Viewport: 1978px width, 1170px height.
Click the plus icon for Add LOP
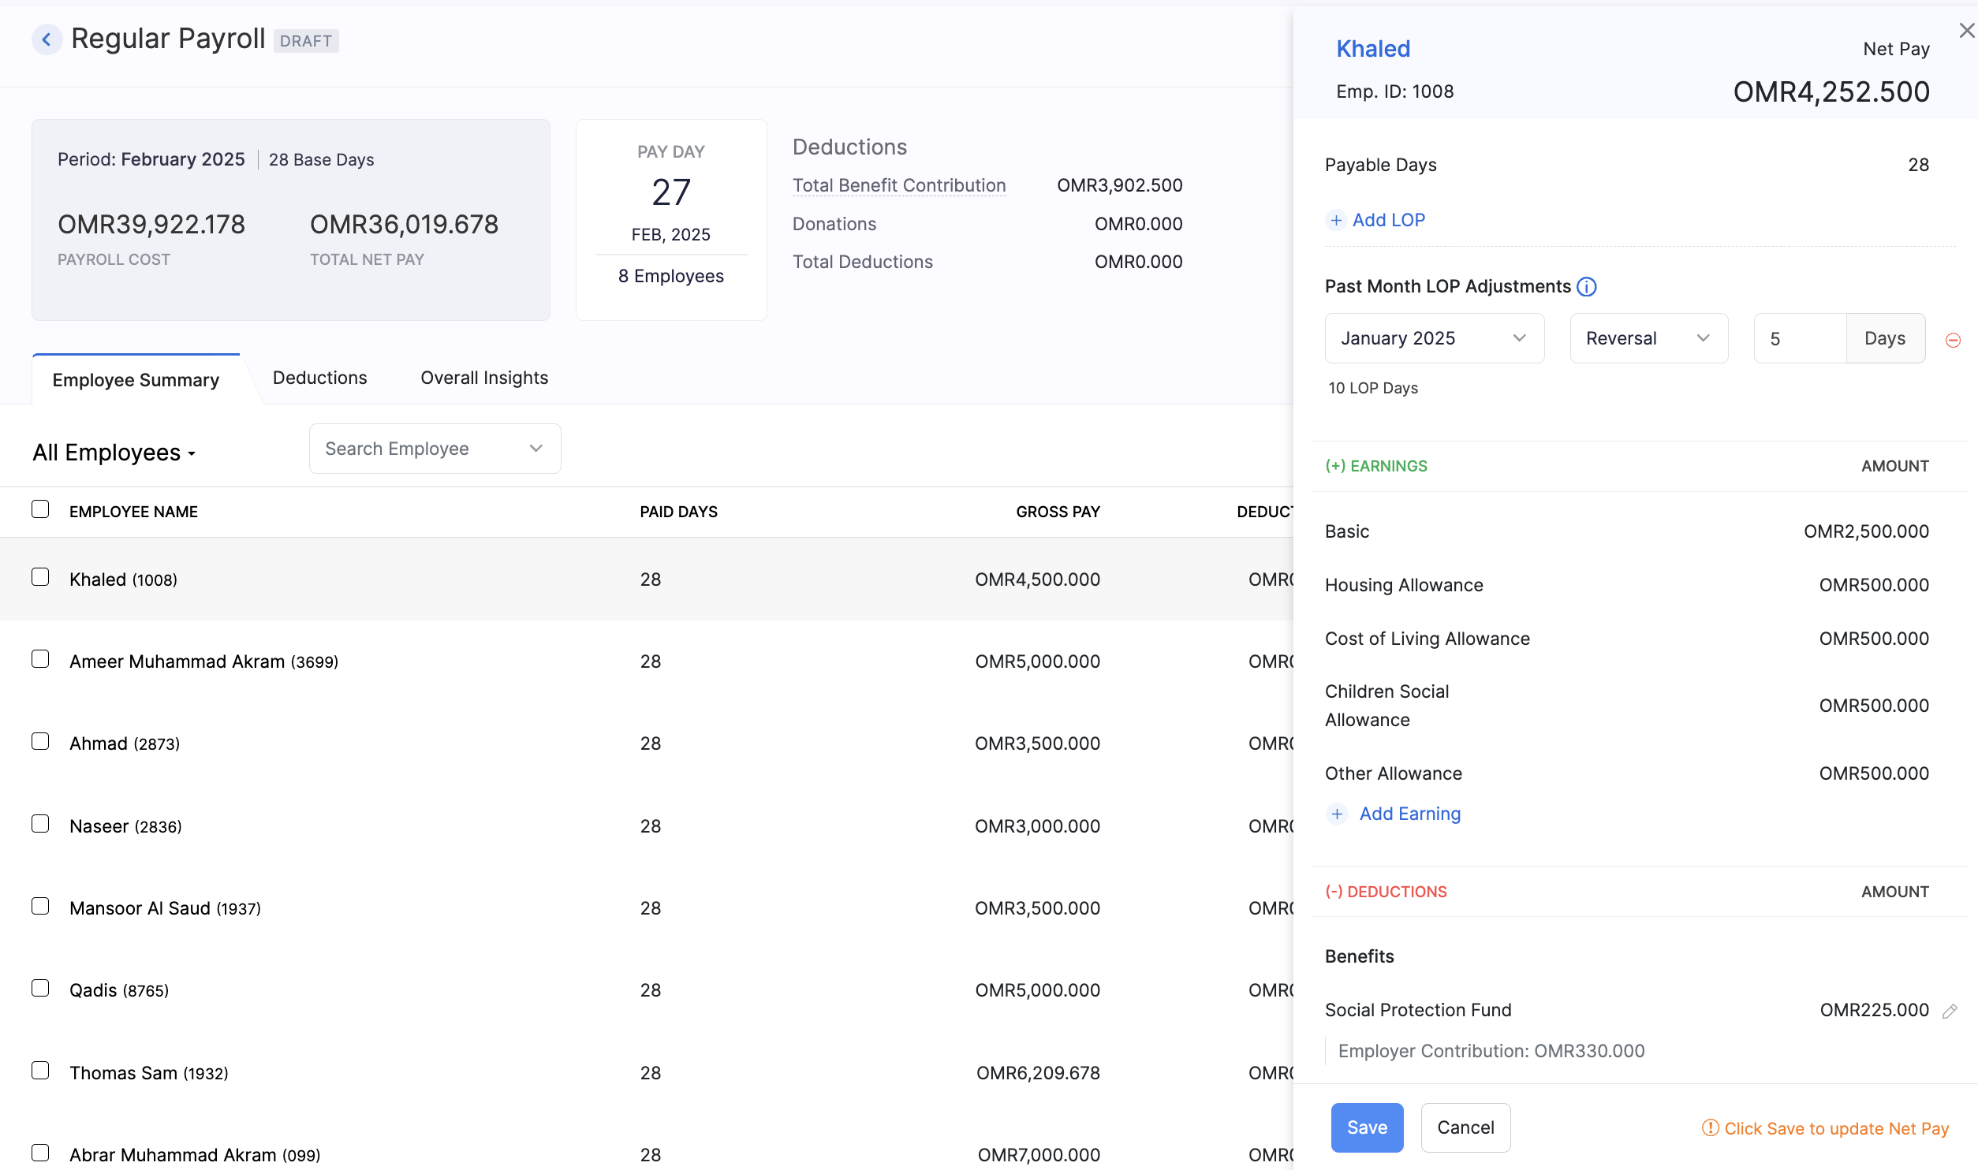[x=1336, y=221]
